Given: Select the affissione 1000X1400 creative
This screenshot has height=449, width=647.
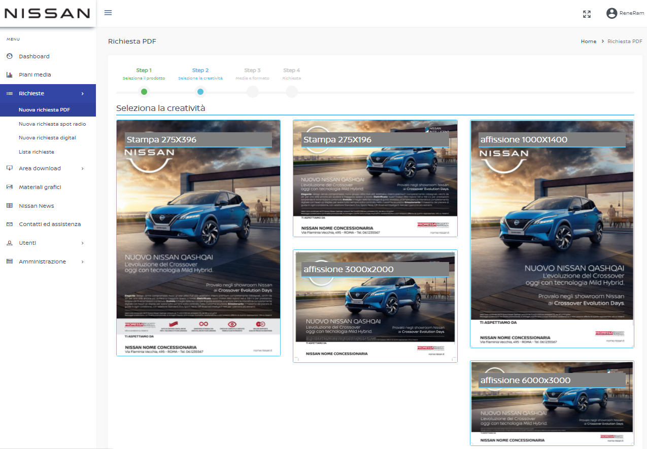Looking at the screenshot, I should (552, 234).
